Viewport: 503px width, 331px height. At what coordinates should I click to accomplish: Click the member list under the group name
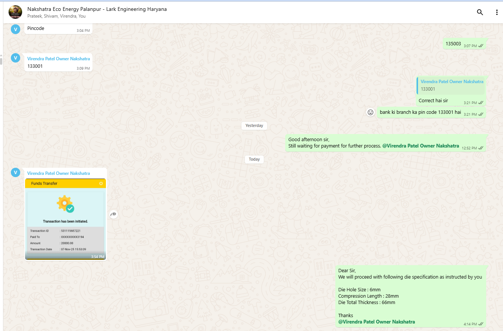[x=57, y=16]
